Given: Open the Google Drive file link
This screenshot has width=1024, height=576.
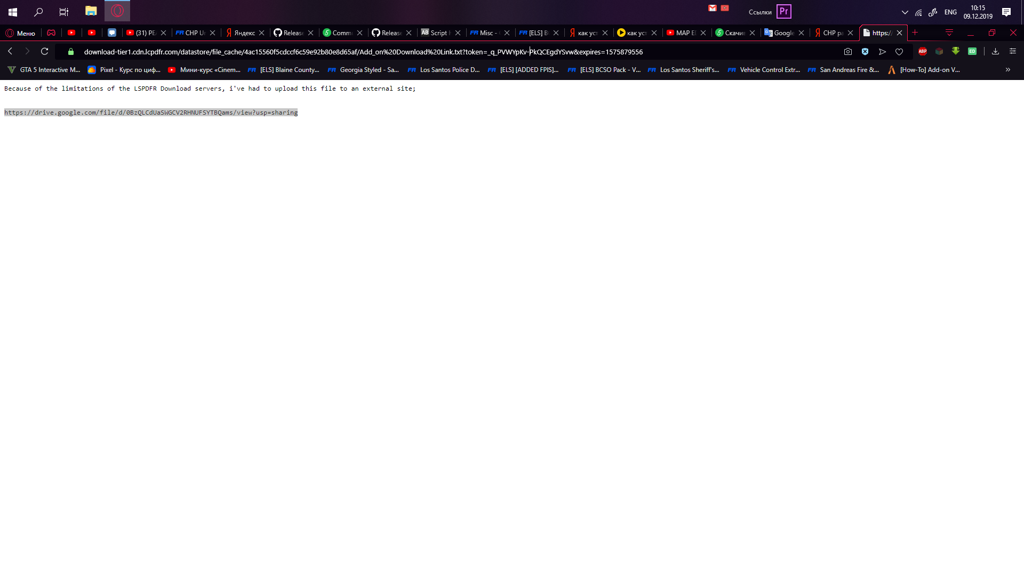Looking at the screenshot, I should [151, 113].
